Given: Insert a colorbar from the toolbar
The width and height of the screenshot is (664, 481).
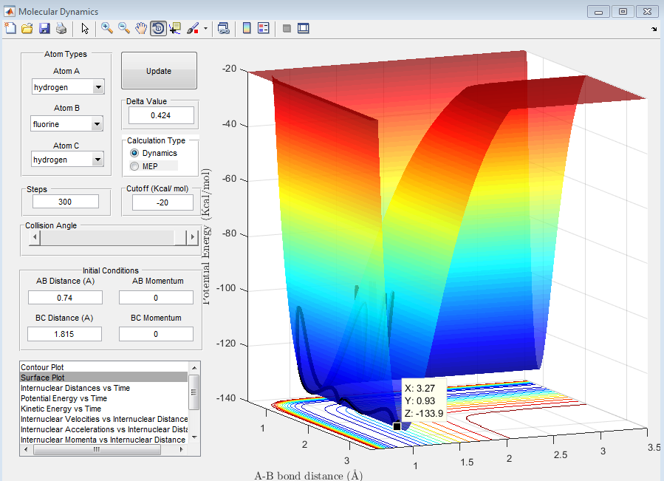Looking at the screenshot, I should point(247,28).
